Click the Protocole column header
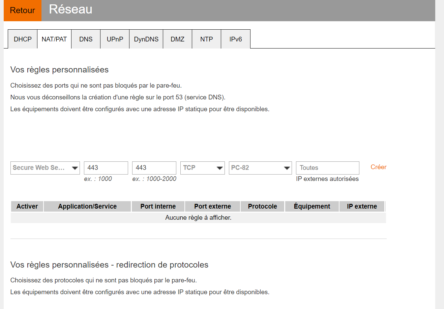 (x=262, y=206)
